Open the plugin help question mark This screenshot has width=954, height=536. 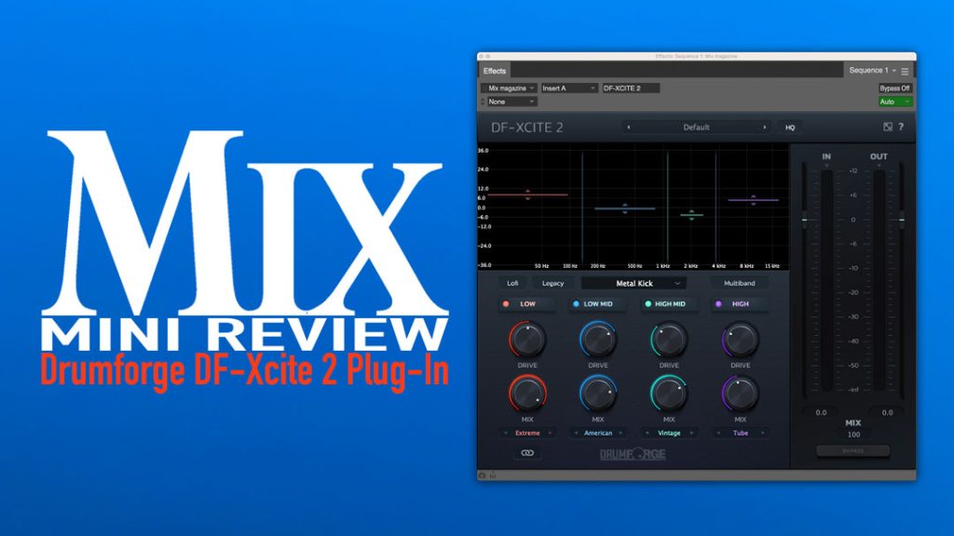coord(901,127)
